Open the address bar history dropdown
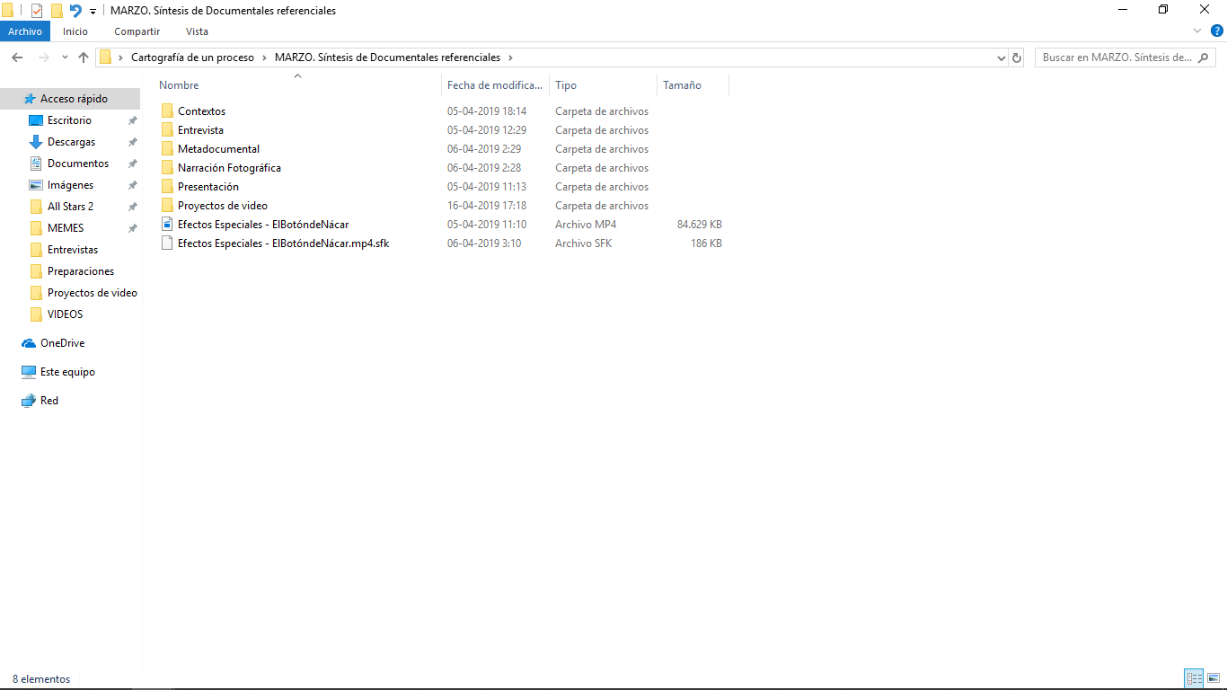This screenshot has height=690, width=1227. coord(1002,57)
